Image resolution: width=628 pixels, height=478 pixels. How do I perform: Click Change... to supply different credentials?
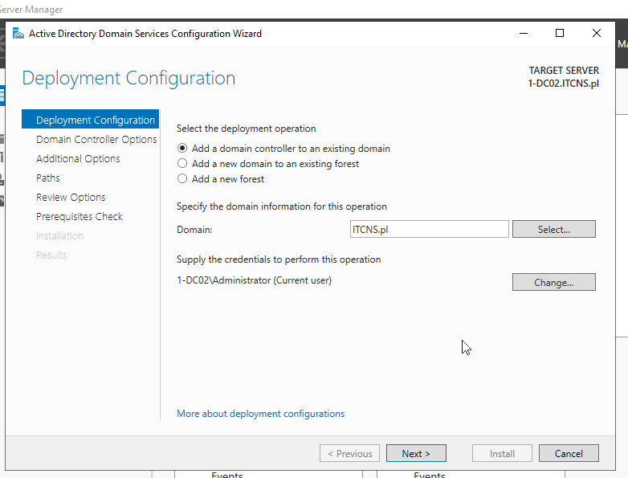(553, 282)
